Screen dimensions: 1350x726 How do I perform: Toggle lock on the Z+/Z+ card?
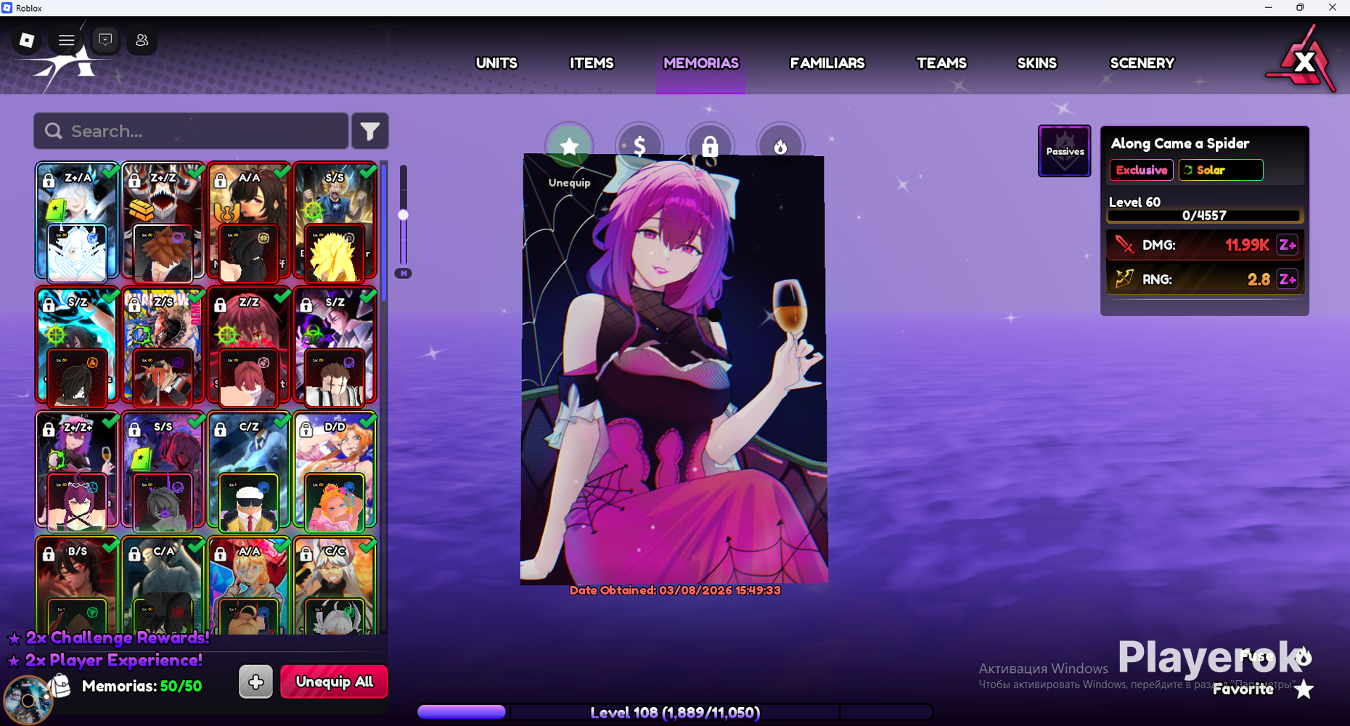[49, 429]
